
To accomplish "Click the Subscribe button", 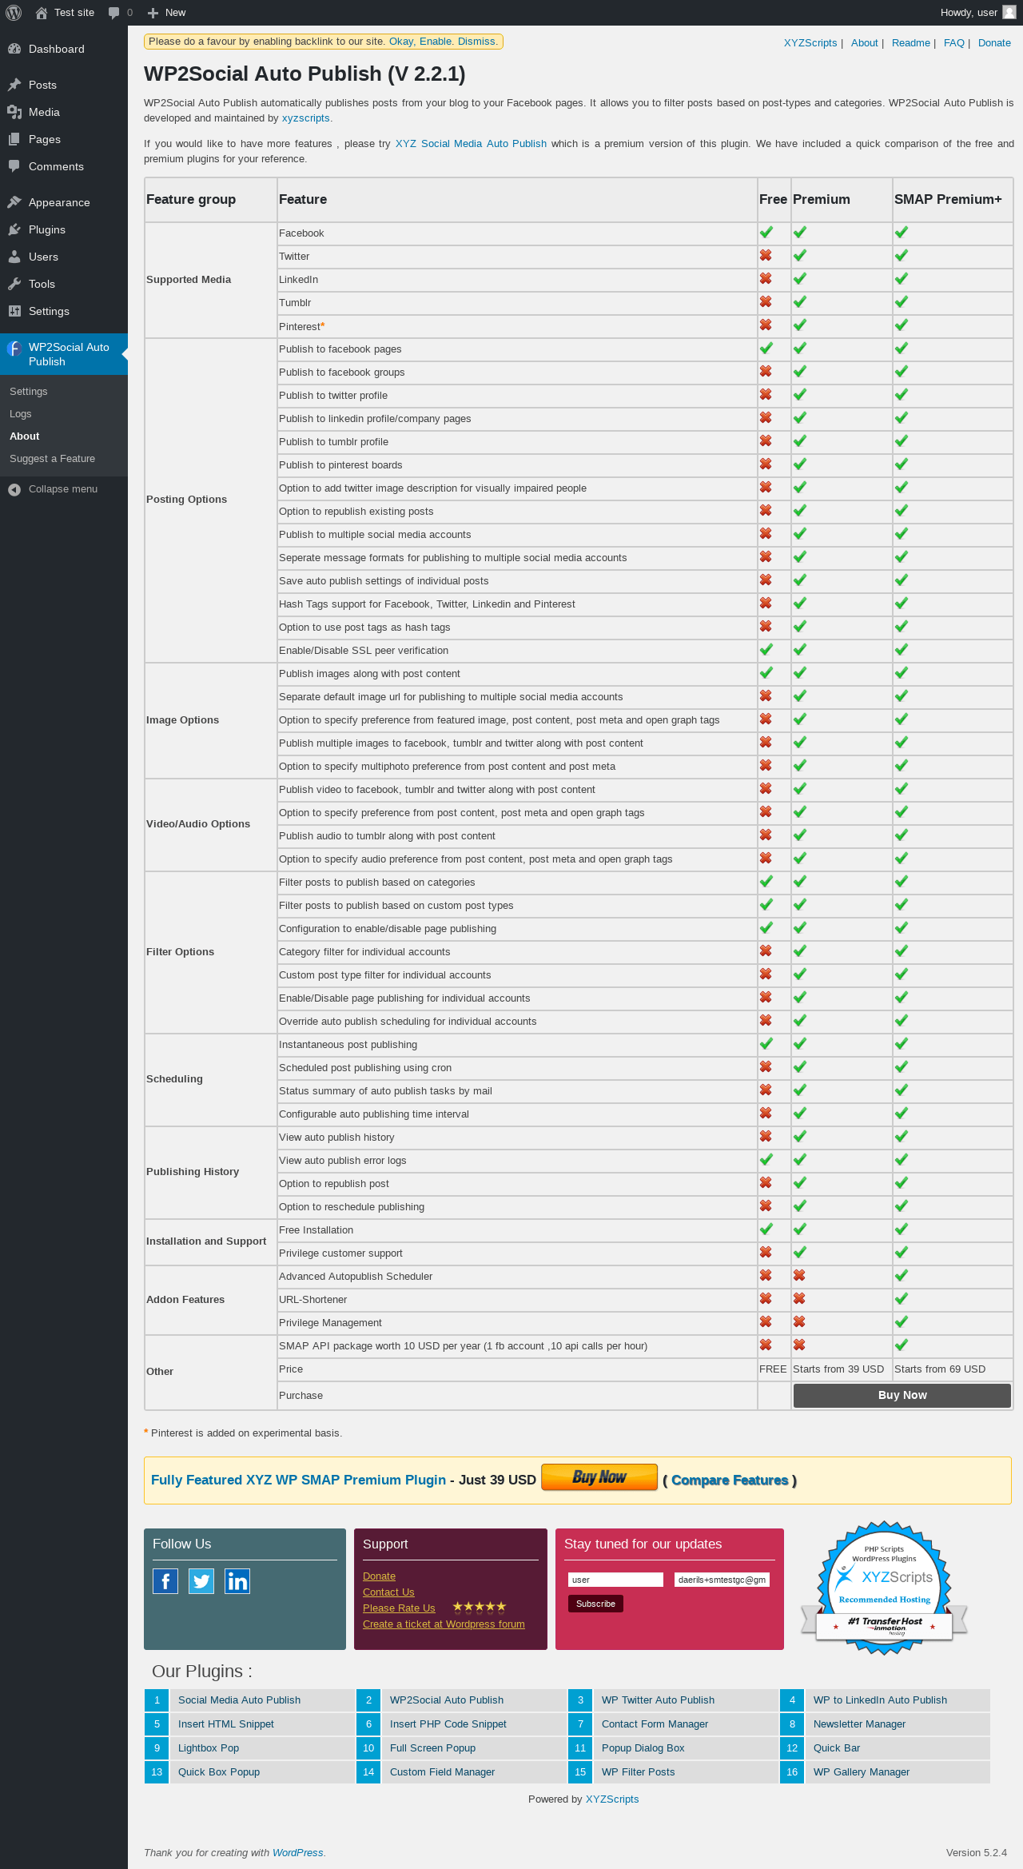I will [x=595, y=1604].
